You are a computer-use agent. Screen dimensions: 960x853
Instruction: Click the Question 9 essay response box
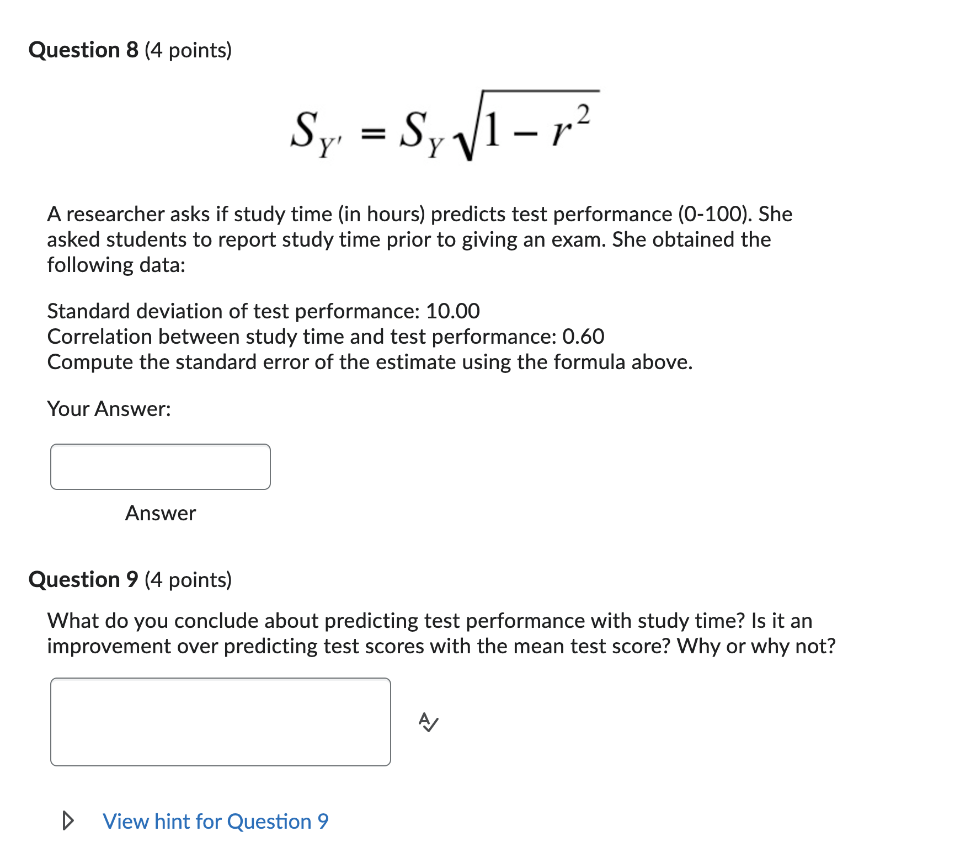[x=221, y=721]
